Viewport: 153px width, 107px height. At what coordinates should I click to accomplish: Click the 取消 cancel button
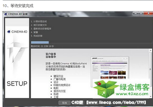tap(64, 103)
